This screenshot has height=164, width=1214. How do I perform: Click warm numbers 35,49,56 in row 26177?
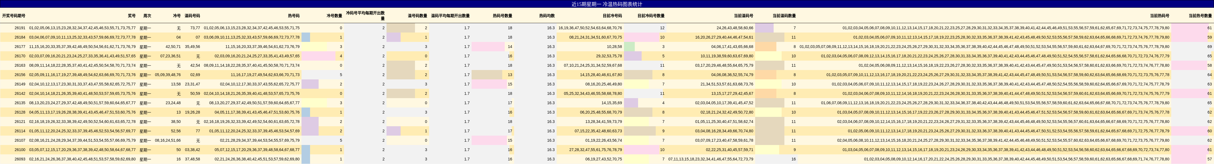click(x=192, y=47)
